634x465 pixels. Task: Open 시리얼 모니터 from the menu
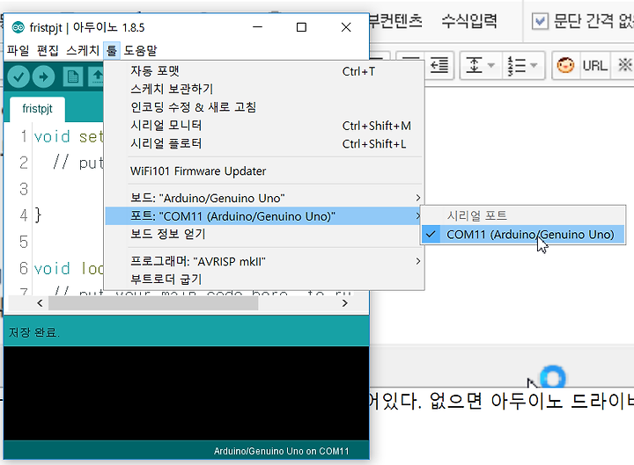(x=264, y=125)
